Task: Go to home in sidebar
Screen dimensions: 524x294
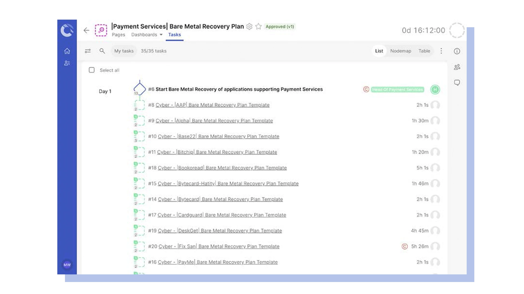Action: click(x=67, y=51)
